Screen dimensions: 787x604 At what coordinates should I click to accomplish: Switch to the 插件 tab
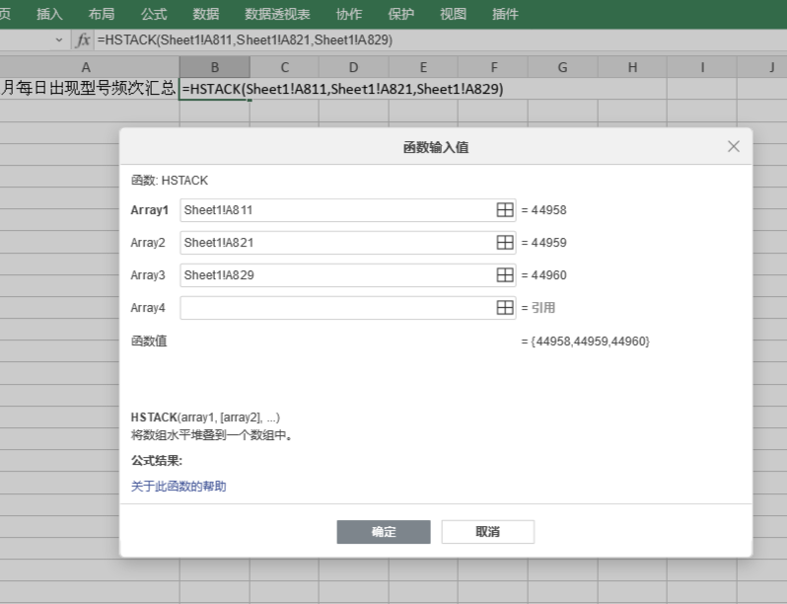pyautogui.click(x=505, y=14)
